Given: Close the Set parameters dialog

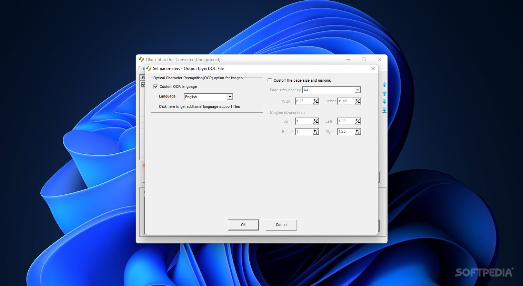Looking at the screenshot, I should pos(373,69).
